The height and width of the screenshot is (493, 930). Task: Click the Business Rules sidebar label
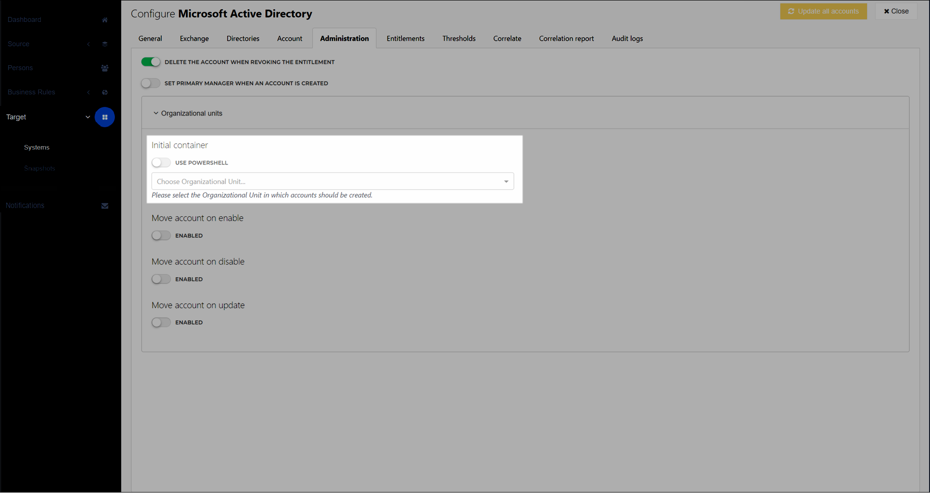31,92
